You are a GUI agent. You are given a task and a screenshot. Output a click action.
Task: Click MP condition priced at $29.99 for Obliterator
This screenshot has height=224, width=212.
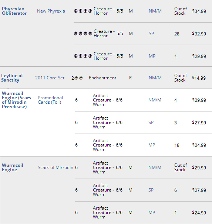click(x=152, y=56)
